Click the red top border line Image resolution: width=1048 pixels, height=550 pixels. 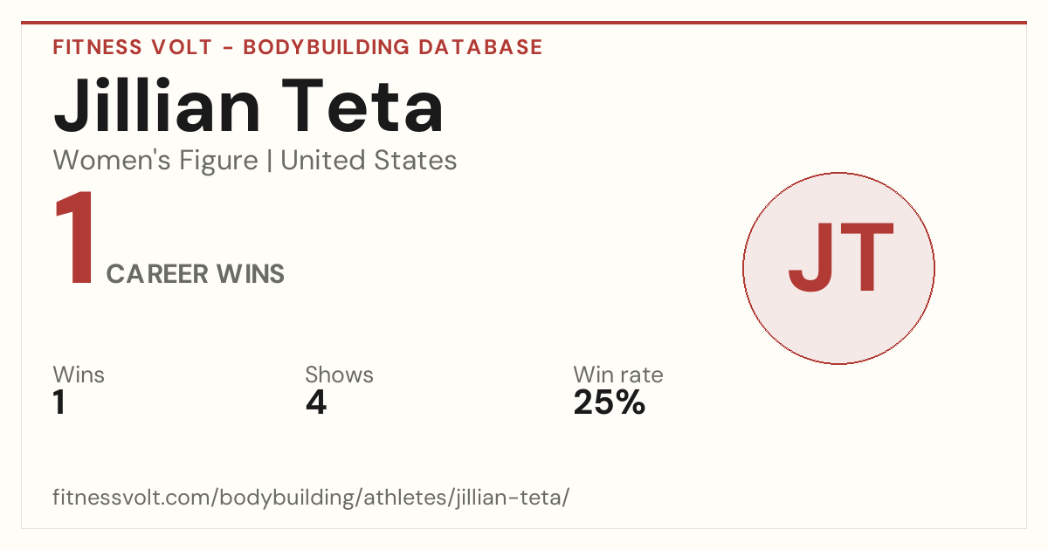pyautogui.click(x=524, y=23)
